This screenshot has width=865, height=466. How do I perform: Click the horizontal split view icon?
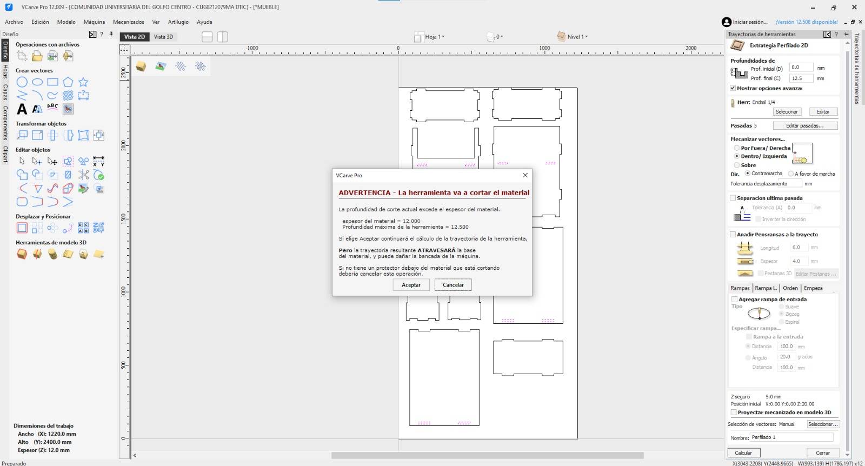[207, 37]
